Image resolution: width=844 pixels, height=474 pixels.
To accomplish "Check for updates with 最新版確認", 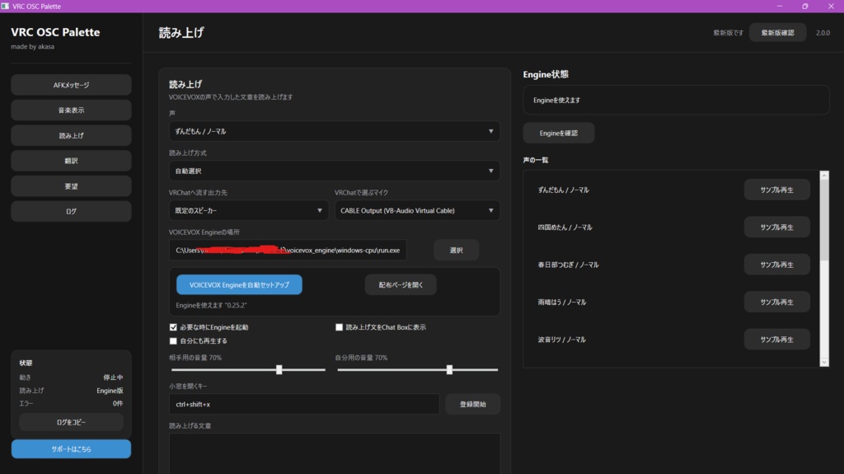I will (x=777, y=32).
